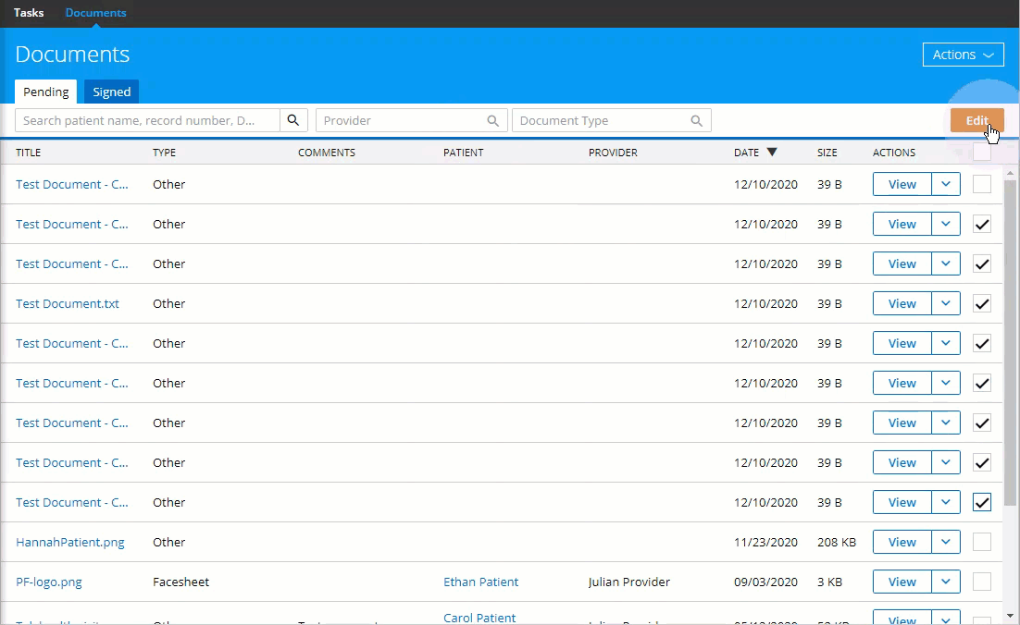Open View dropdown arrow for Test Document.txt
Viewport: 1020px width, 625px height.
tap(945, 303)
